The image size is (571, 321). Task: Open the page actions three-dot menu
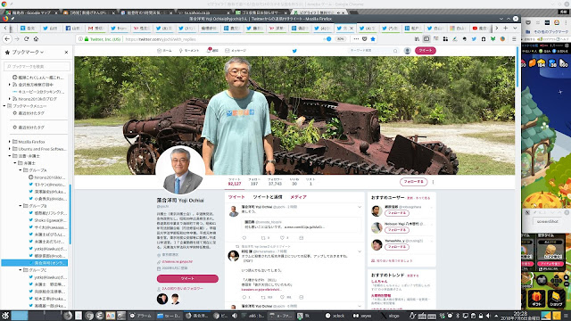tap(356, 39)
